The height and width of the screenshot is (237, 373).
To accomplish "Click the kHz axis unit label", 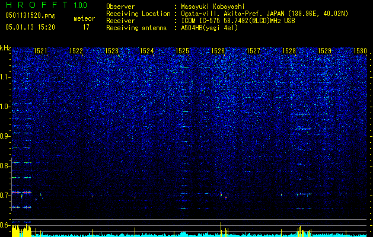I will click(x=5, y=48).
